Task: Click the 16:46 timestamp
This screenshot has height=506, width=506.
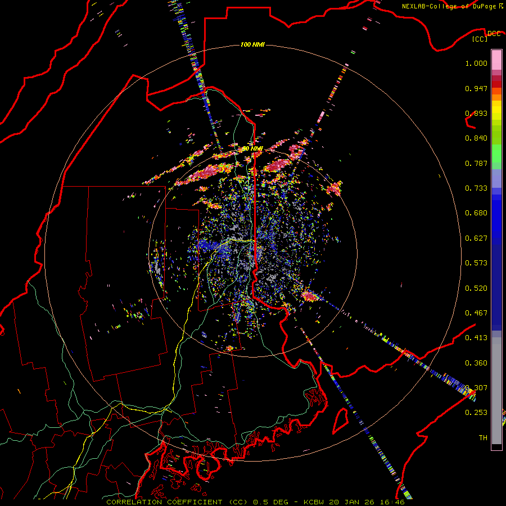Action: click(x=393, y=502)
